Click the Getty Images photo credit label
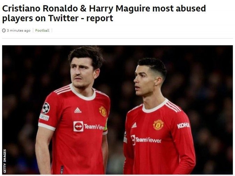The height and width of the screenshot is (176, 235). (x=5, y=161)
